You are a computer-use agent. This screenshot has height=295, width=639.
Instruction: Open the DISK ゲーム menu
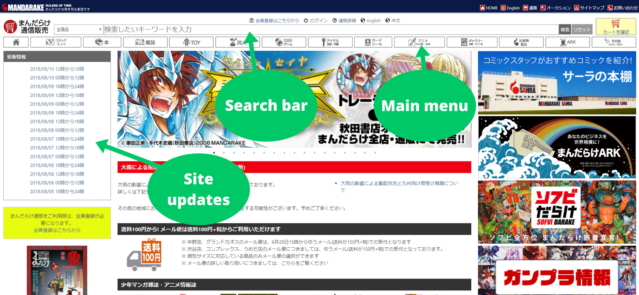click(284, 42)
